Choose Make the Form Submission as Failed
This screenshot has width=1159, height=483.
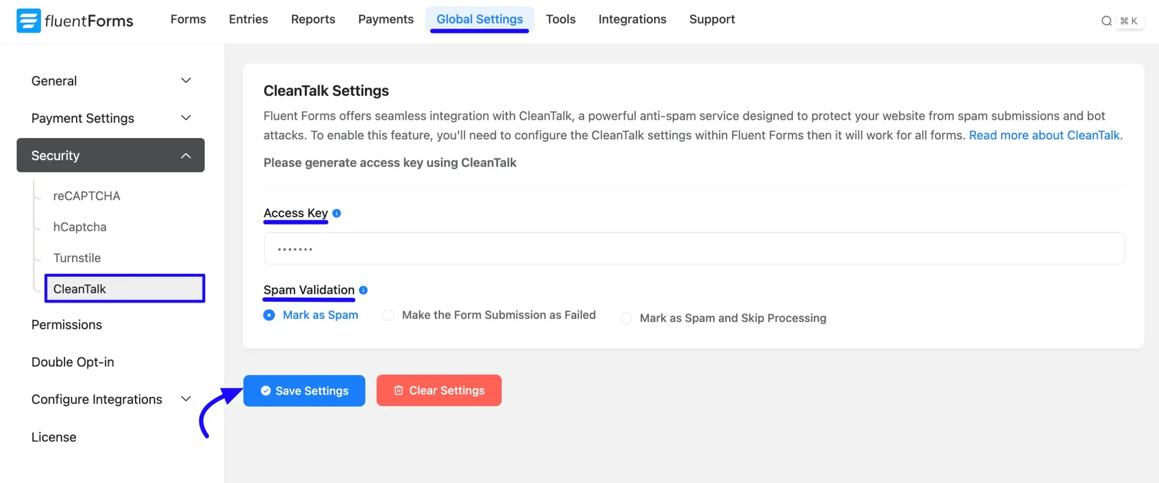388,315
